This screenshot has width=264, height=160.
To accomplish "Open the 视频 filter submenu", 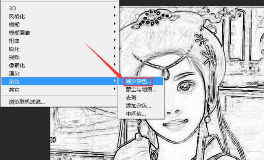I will point(59,57).
